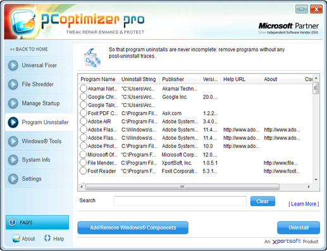Click the Settings arrow icon

pos(13,179)
